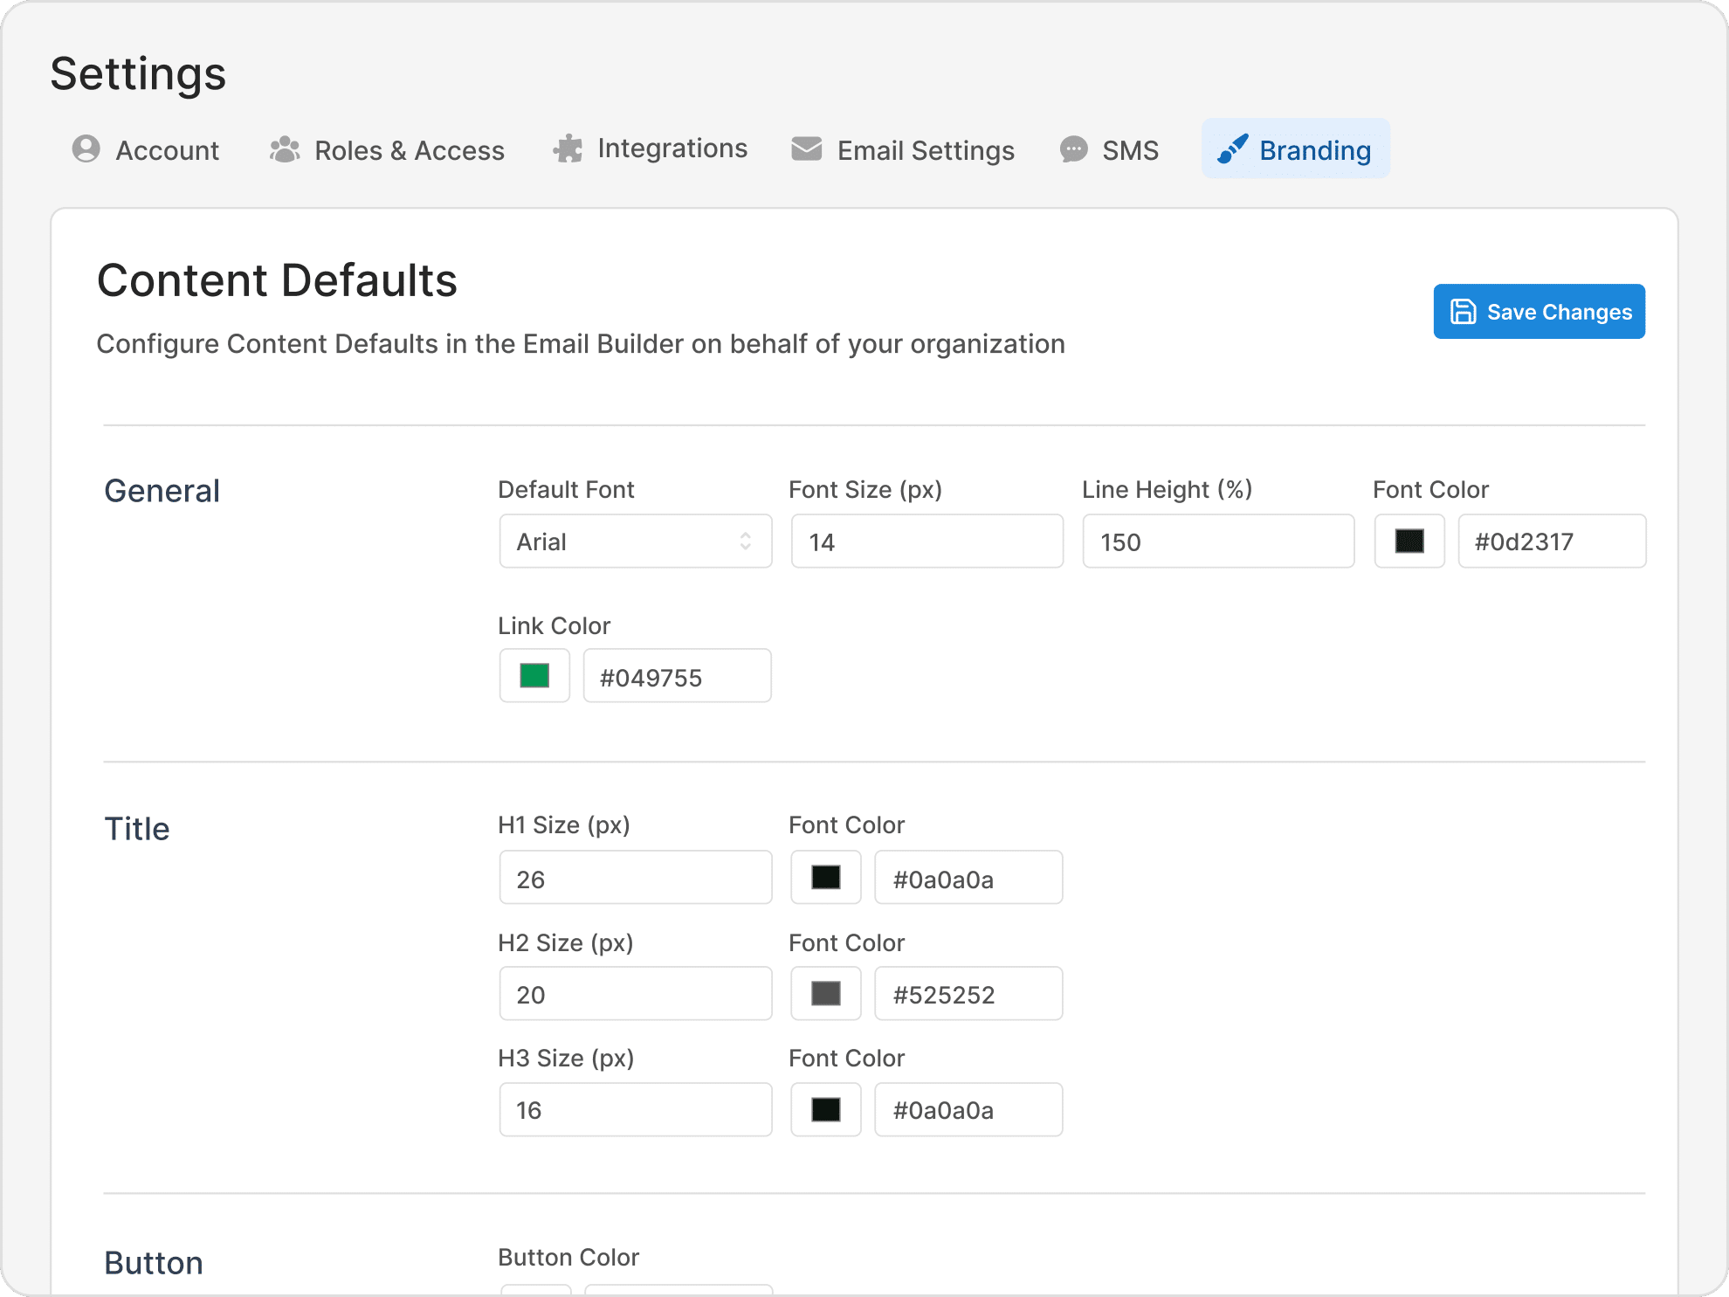The height and width of the screenshot is (1297, 1729).
Task: Click the Integrations puzzle piece icon
Action: [568, 148]
